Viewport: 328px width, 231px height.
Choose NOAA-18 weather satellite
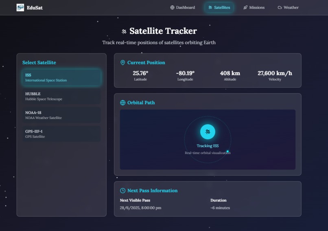pyautogui.click(x=61, y=115)
